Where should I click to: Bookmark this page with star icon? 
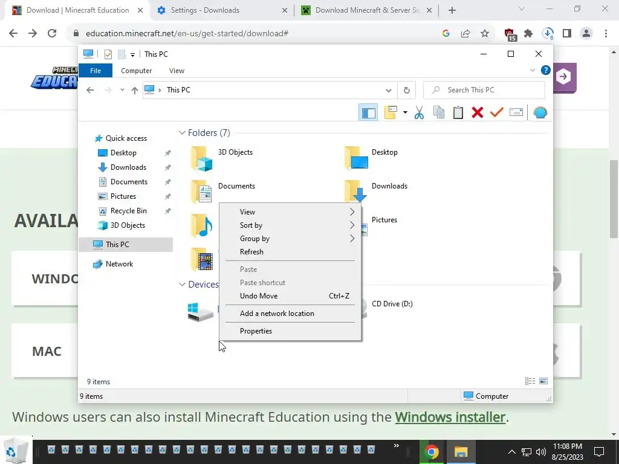485,34
